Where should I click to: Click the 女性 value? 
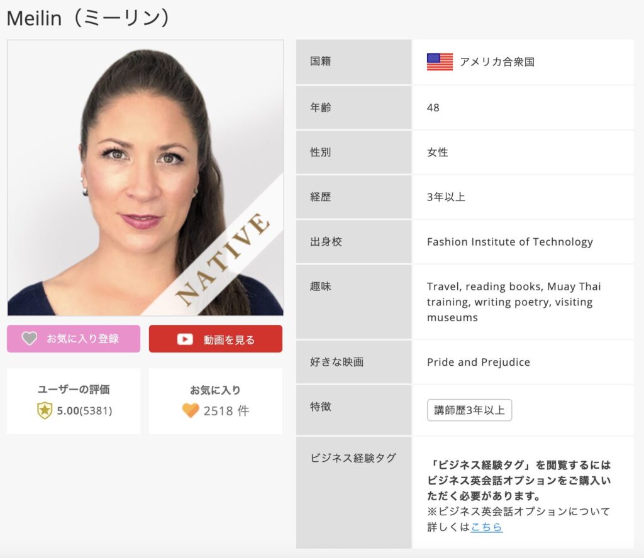point(438,152)
